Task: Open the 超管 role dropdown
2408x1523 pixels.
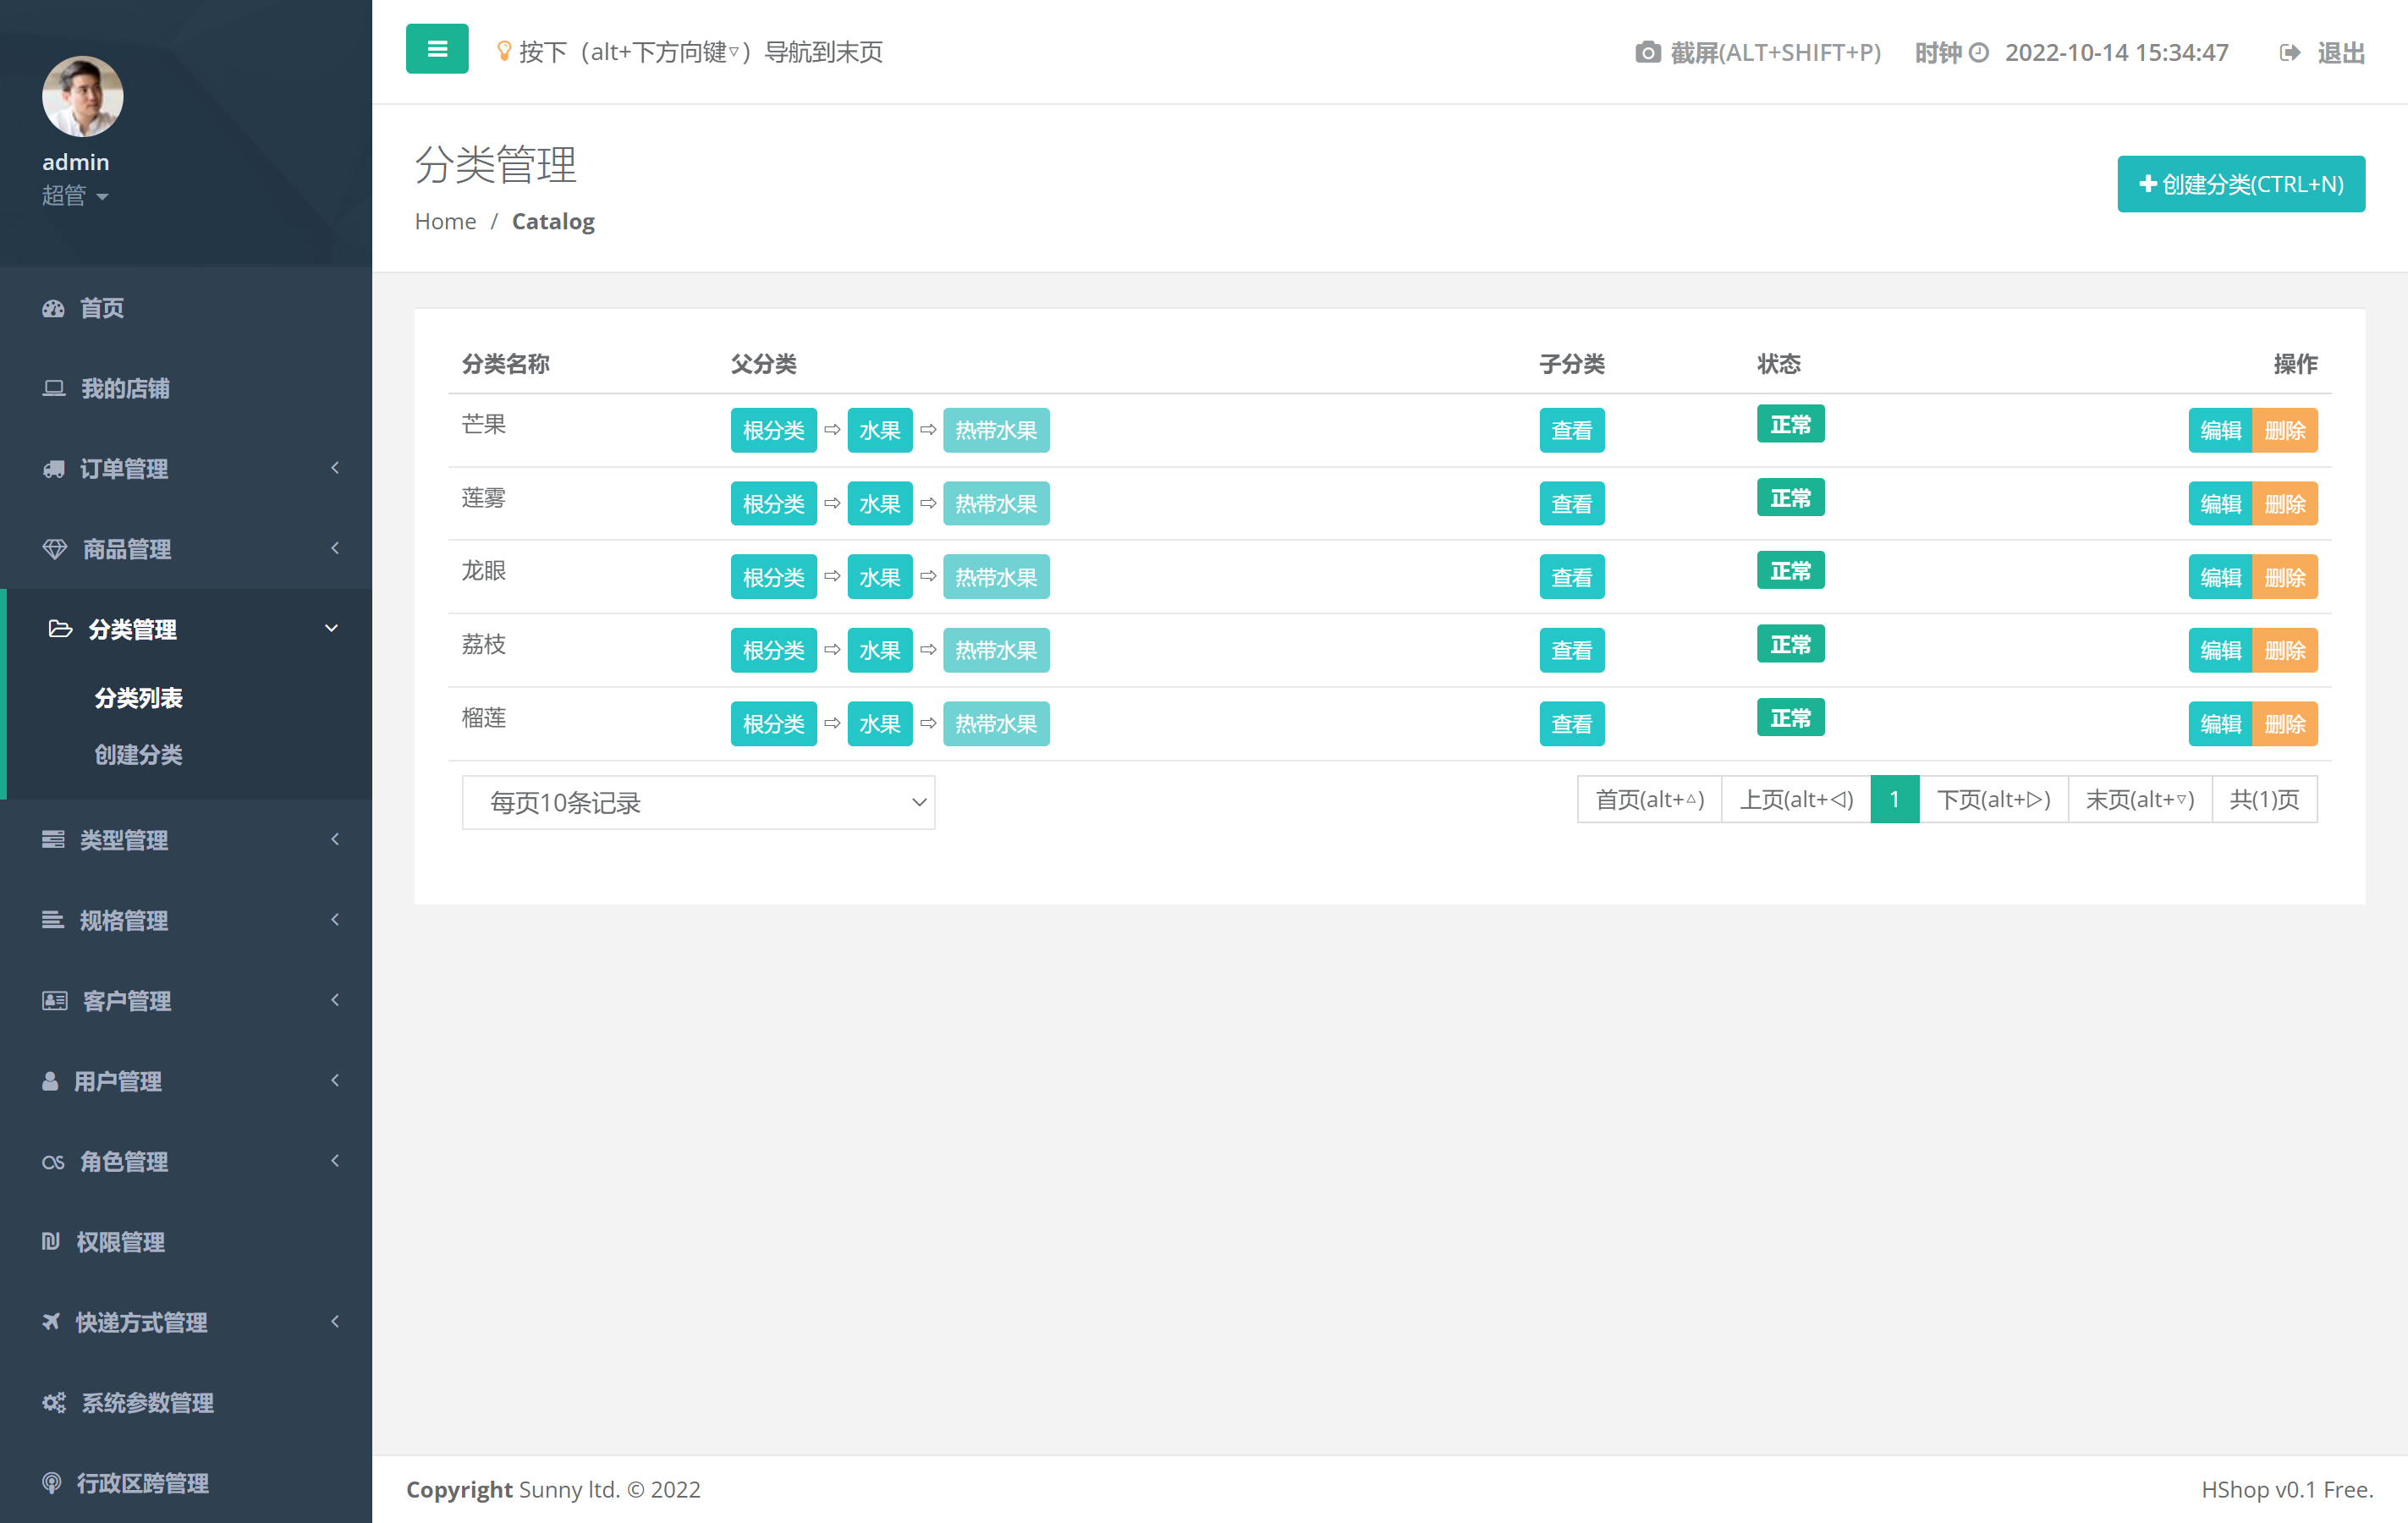Action: point(75,196)
